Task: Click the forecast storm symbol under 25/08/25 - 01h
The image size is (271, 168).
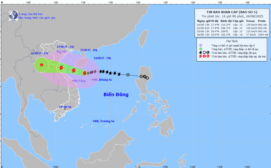Action: pos(73,70)
